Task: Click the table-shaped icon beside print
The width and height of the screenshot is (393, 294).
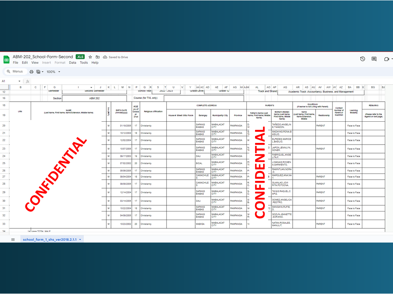Action: pos(38,72)
